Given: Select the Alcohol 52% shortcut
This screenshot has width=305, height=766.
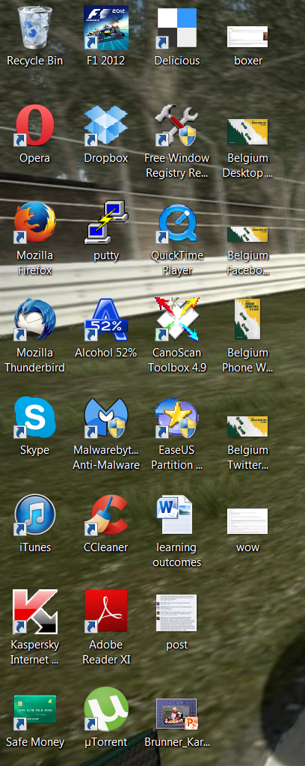Looking at the screenshot, I should tap(106, 320).
